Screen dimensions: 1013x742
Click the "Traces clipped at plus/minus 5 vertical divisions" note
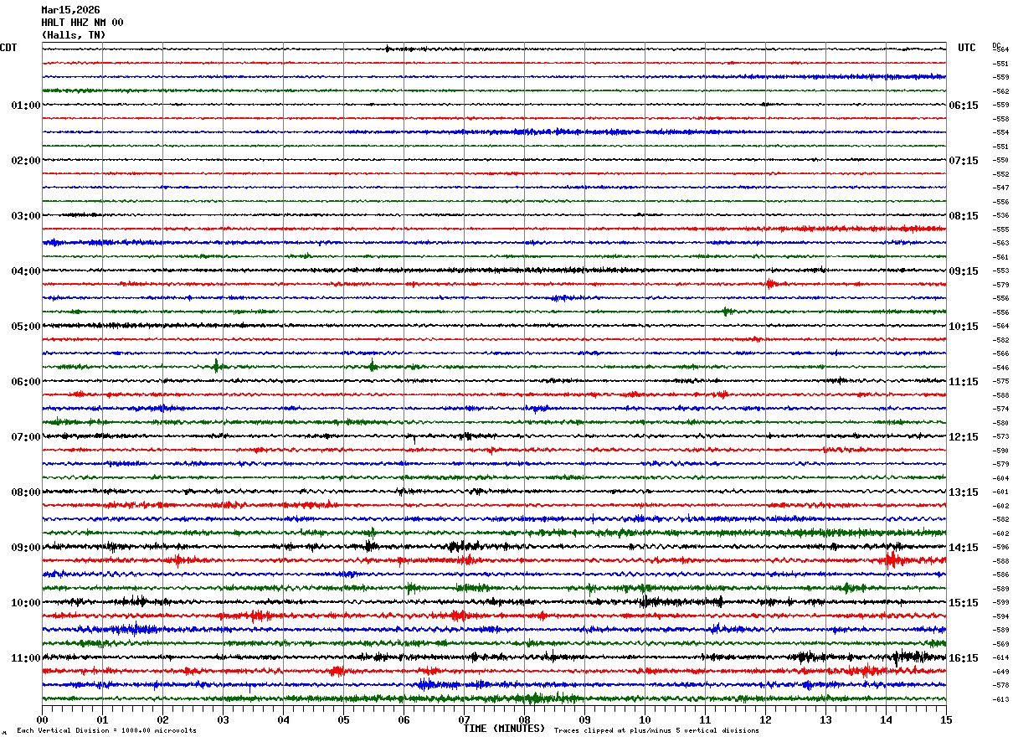656,731
